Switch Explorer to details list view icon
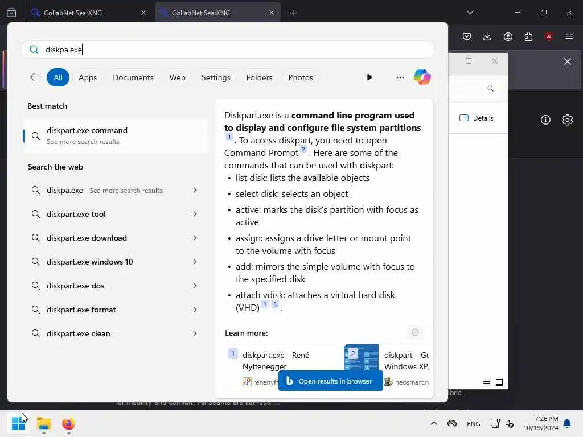Viewport: 583px width, 437px height. coord(487,382)
